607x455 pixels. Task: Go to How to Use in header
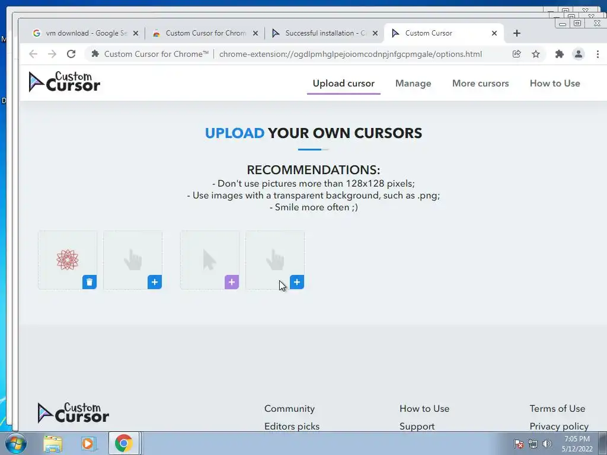(x=555, y=83)
